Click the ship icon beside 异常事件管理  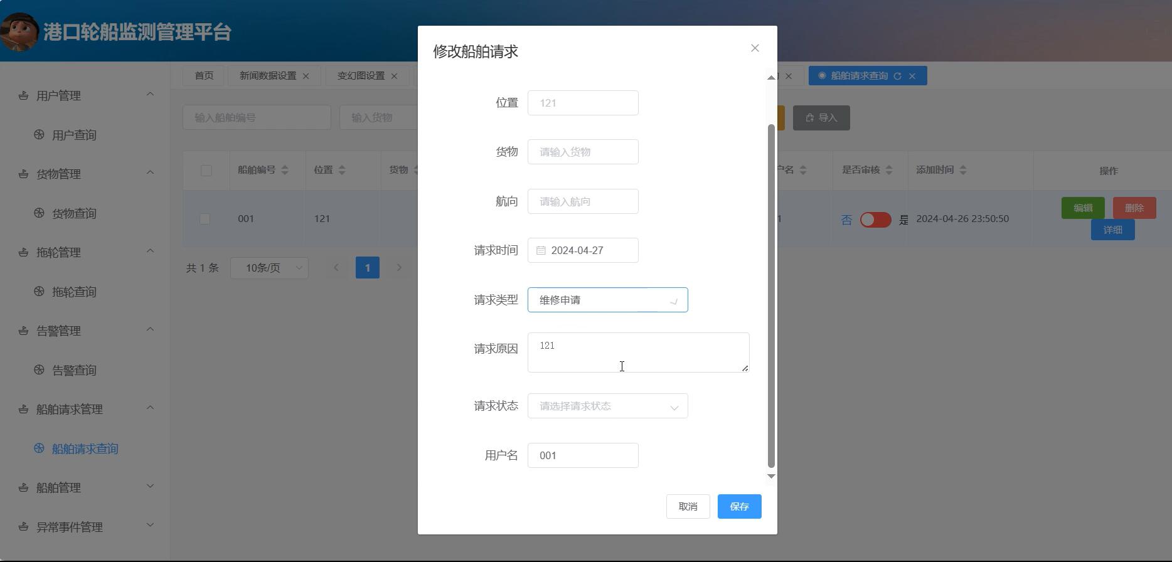(23, 527)
